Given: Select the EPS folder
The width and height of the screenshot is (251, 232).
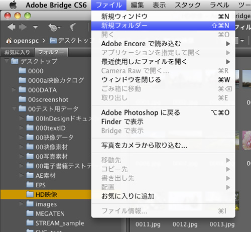Looking at the screenshot, I should click(41, 185).
